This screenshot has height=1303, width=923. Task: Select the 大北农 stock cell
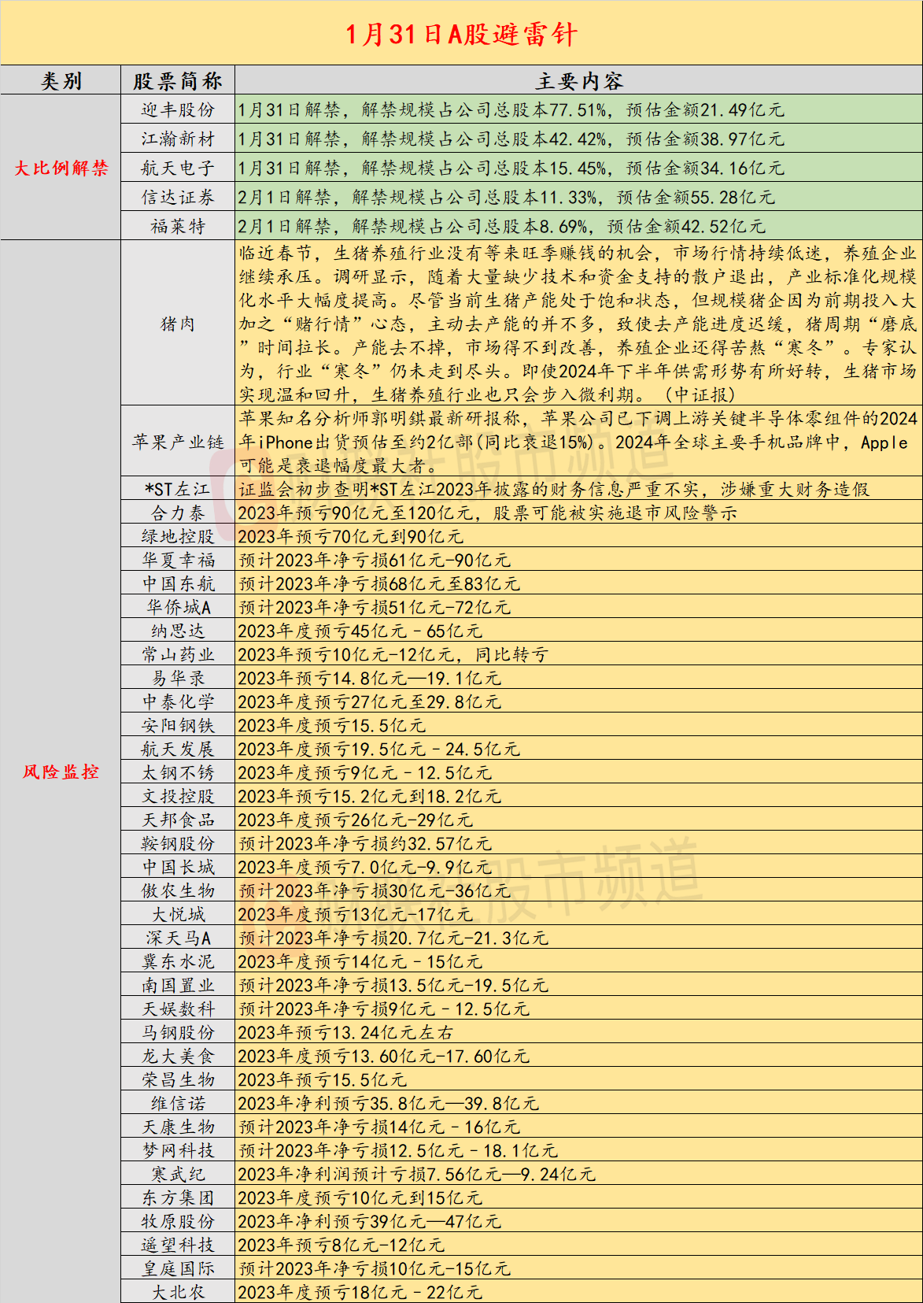[x=178, y=1292]
